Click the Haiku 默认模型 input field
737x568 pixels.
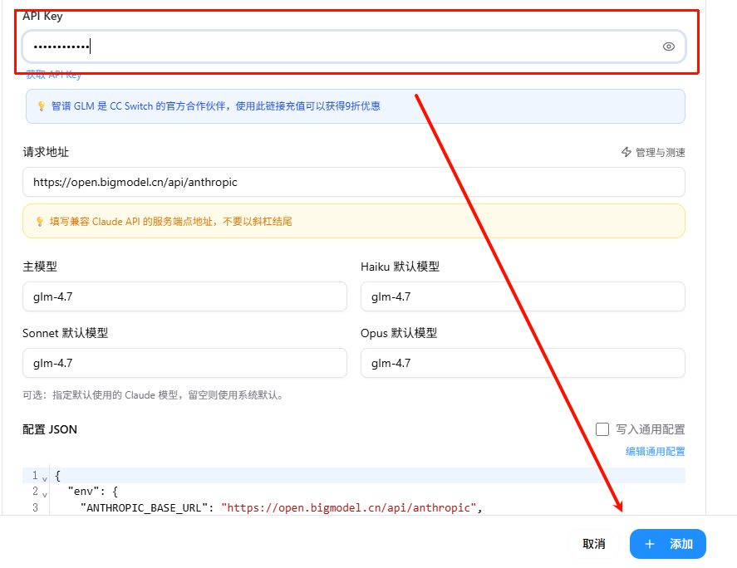tap(522, 296)
